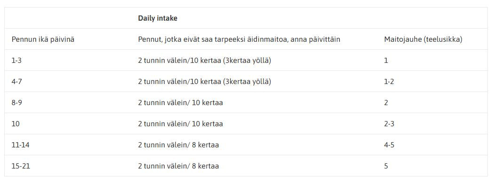Click the age cell '8-9'
494x184 pixels.
point(16,102)
